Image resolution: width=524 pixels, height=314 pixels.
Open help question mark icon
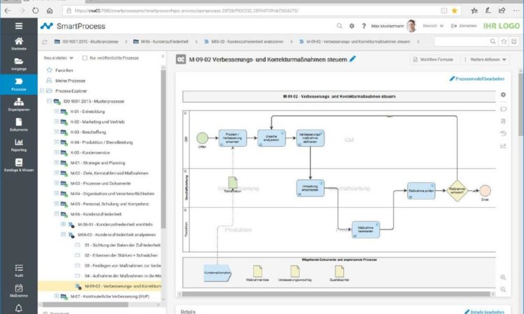363,26
